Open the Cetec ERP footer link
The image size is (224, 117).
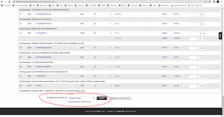pos(121,111)
